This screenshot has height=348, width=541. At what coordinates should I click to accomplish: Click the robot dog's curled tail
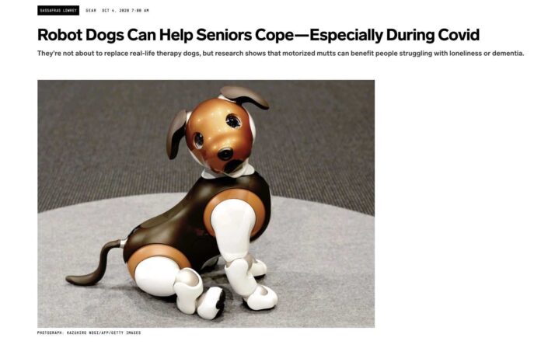click(x=92, y=264)
